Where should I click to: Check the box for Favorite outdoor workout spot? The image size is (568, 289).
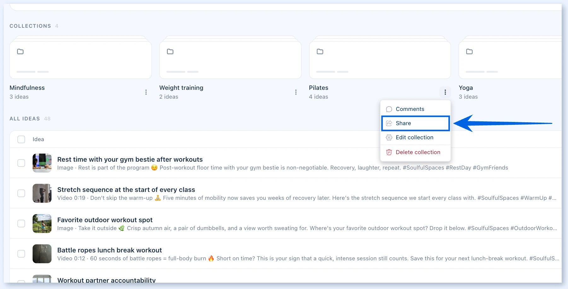[21, 223]
